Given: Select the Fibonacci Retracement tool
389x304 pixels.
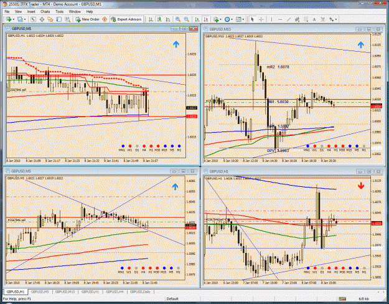Looking at the screenshot, I should pos(306,19).
